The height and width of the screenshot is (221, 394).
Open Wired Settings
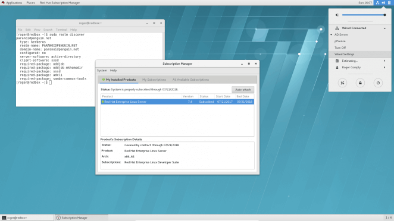(x=360, y=54)
